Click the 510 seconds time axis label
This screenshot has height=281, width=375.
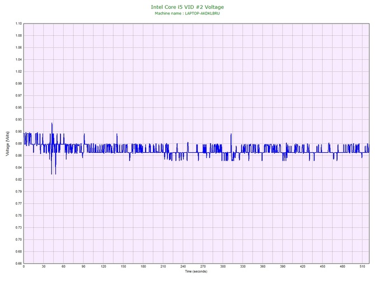[x=362, y=266]
